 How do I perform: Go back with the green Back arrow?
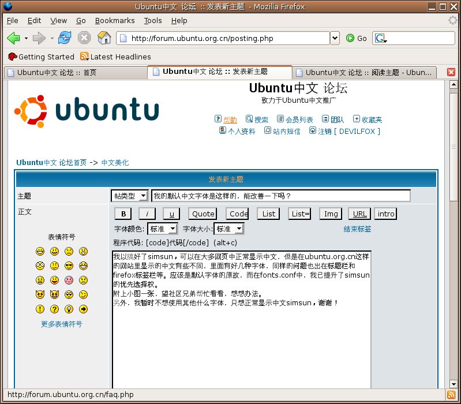click(x=13, y=38)
